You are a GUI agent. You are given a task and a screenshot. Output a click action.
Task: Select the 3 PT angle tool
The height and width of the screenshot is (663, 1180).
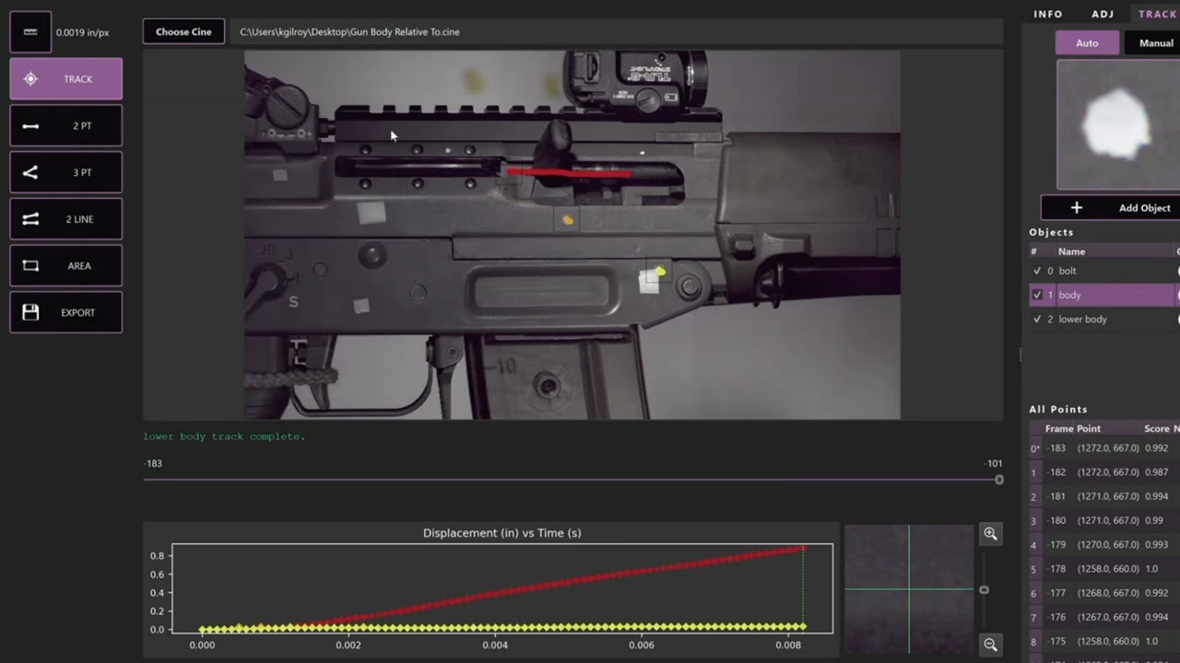click(66, 172)
